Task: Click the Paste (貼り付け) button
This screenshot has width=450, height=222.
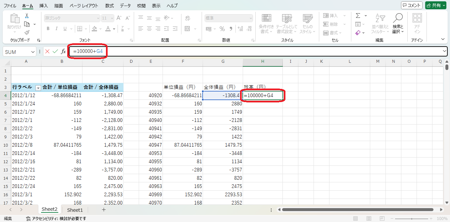Action: (14, 23)
